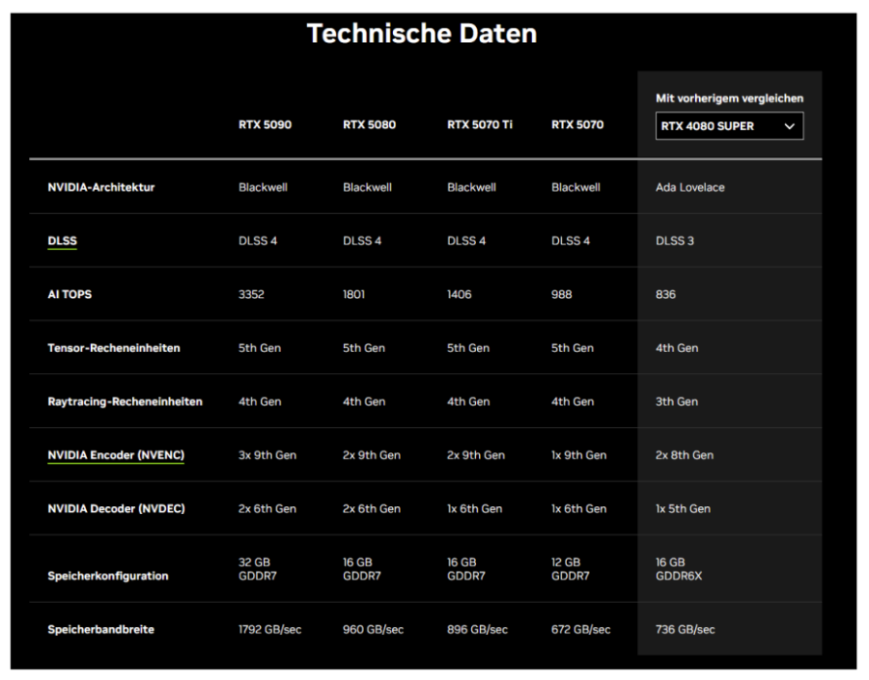Screen dimensions: 869x680
Task: Select AI TOPS value 1406
Action: (459, 294)
